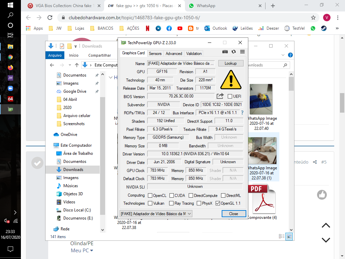Click Netflix bookmark icon
The height and width of the screenshot is (259, 345).
point(148,28)
